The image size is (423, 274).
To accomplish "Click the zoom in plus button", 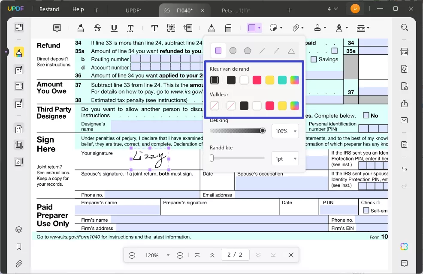I will click(180, 255).
